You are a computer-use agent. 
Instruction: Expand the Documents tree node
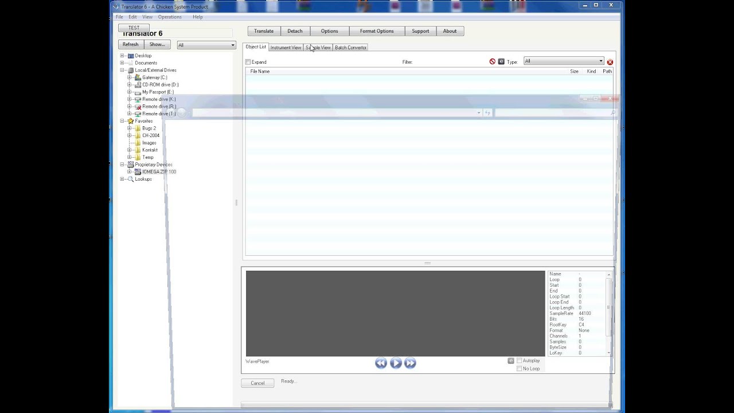click(122, 63)
